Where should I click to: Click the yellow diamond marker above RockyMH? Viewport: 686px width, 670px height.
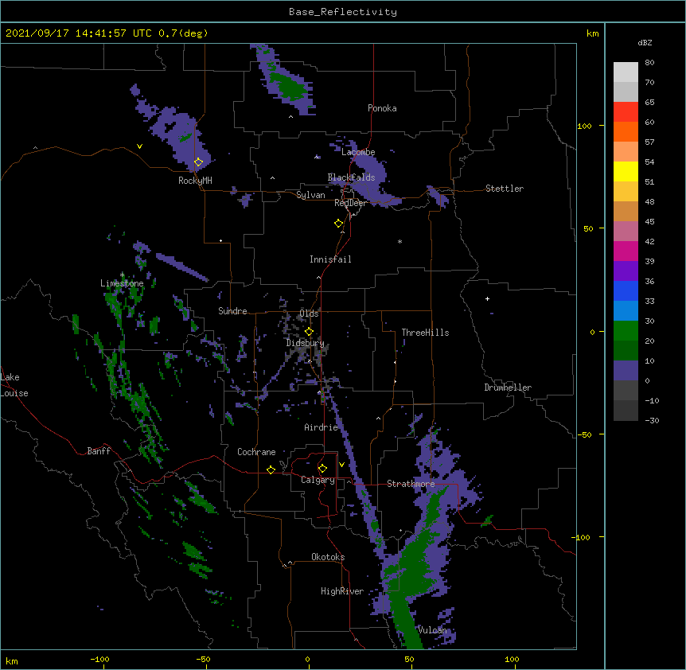(199, 162)
